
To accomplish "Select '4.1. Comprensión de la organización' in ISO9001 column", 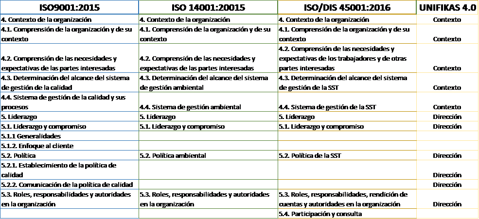I will 70,34.
